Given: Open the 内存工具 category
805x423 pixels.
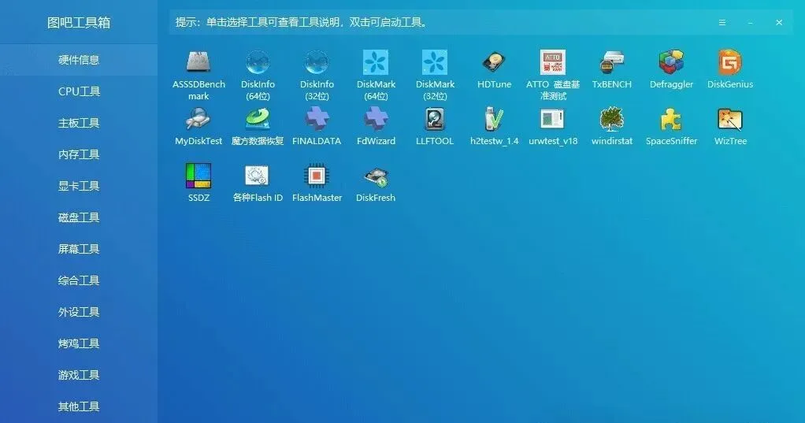Looking at the screenshot, I should tap(79, 154).
